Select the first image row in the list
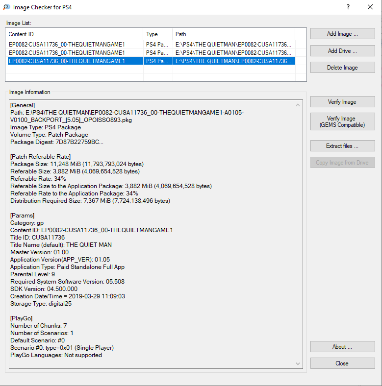 tap(152, 45)
